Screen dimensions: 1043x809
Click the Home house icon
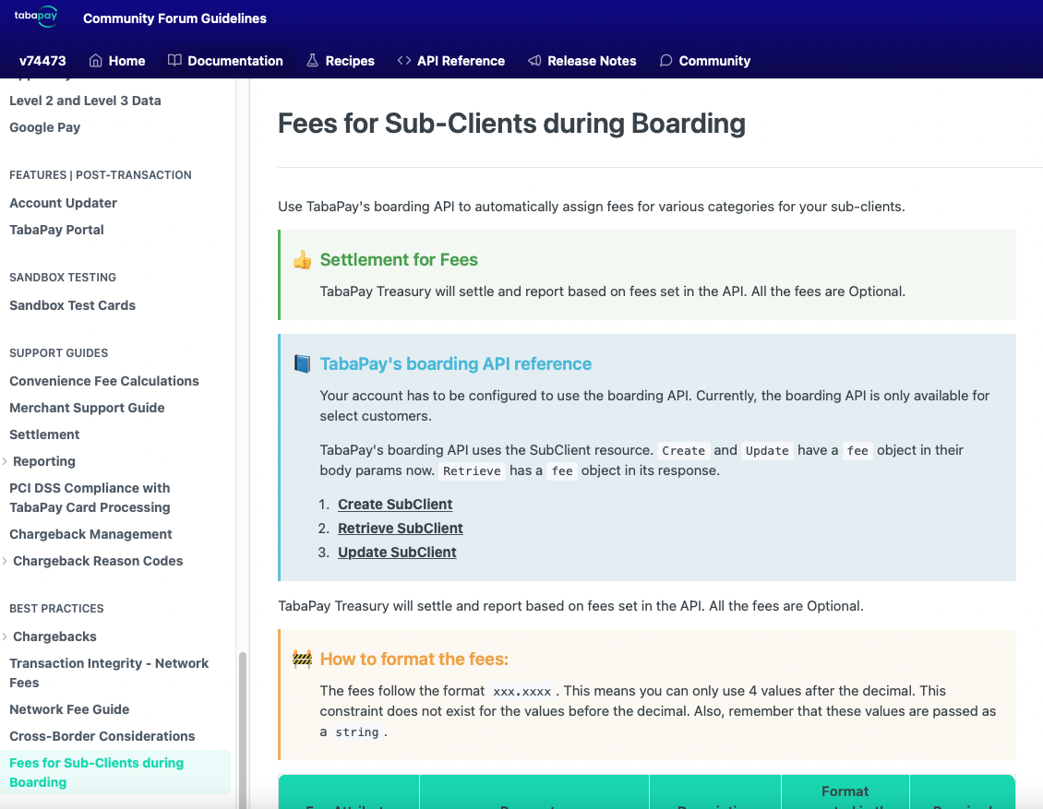96,61
